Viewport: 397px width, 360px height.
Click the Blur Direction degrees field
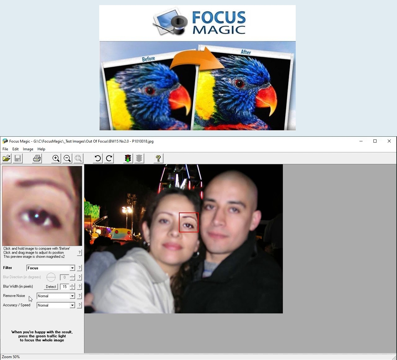tap(65, 277)
